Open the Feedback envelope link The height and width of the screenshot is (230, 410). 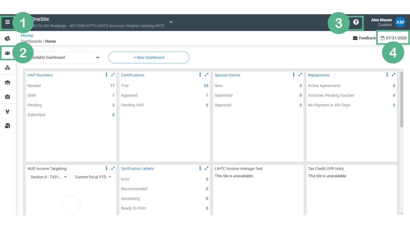[x=364, y=38]
